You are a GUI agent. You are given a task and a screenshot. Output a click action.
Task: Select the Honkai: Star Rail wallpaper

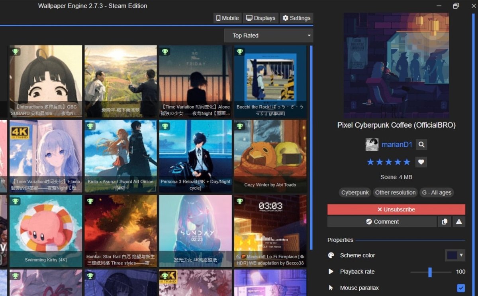coord(121,231)
